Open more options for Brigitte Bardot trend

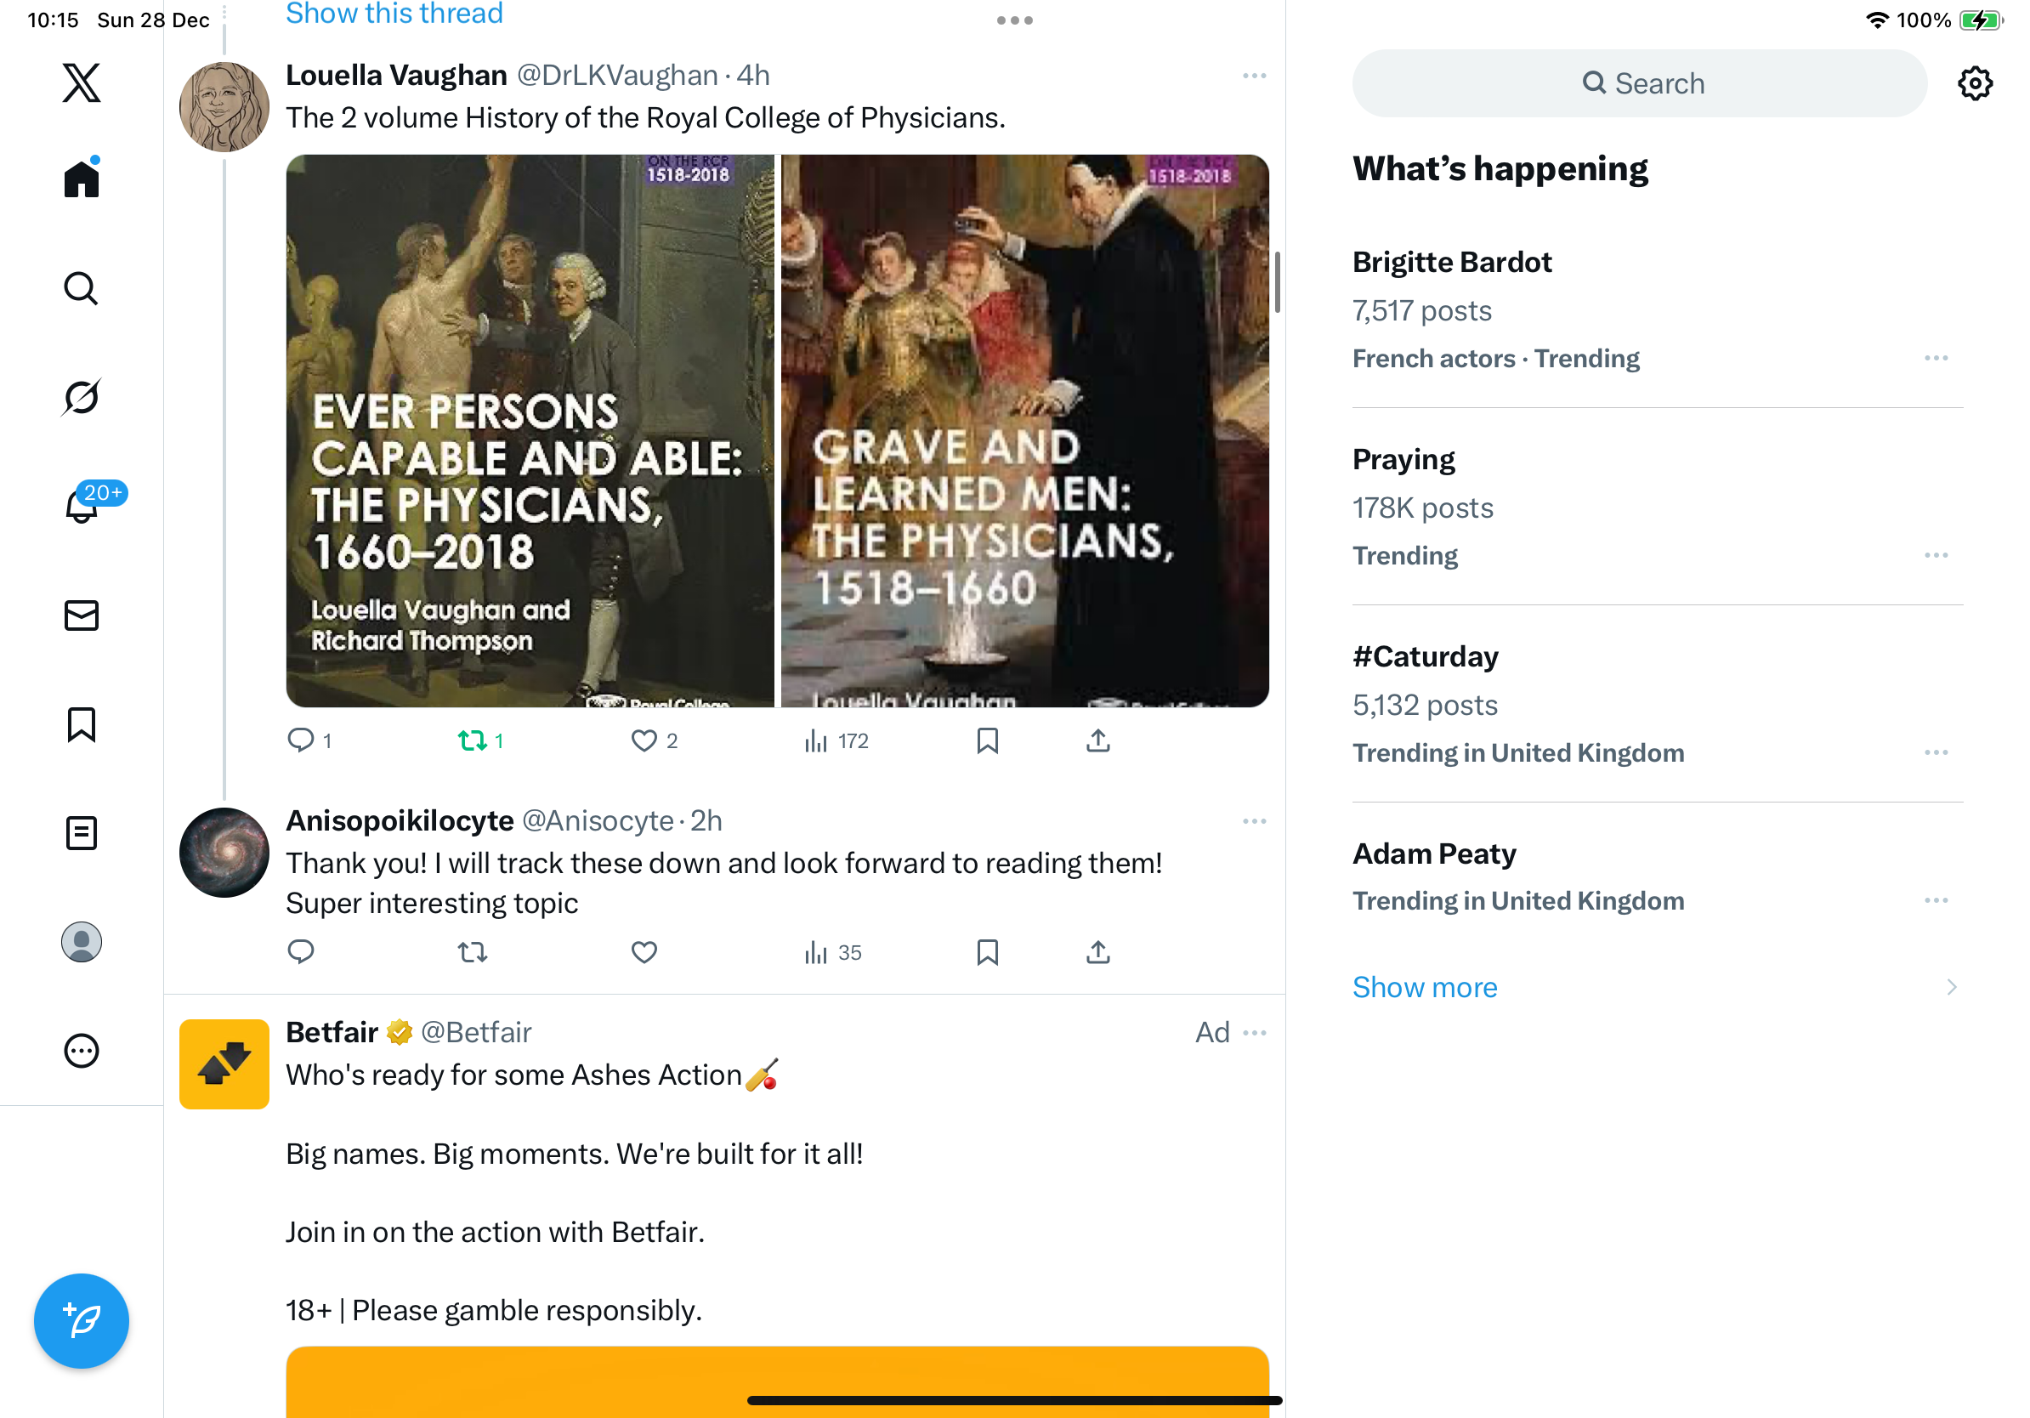click(1936, 358)
